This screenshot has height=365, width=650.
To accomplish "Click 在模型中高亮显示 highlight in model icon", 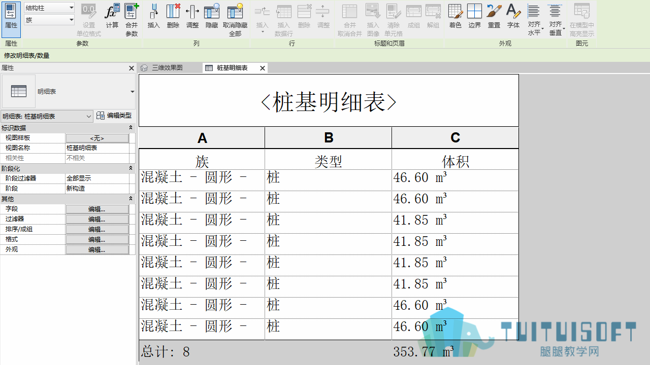I will point(582,20).
